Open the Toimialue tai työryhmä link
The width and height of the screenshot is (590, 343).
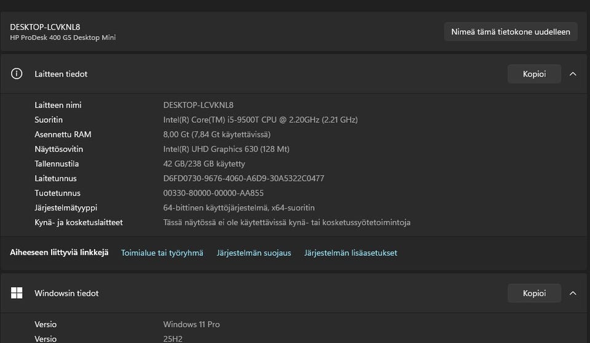[162, 253]
